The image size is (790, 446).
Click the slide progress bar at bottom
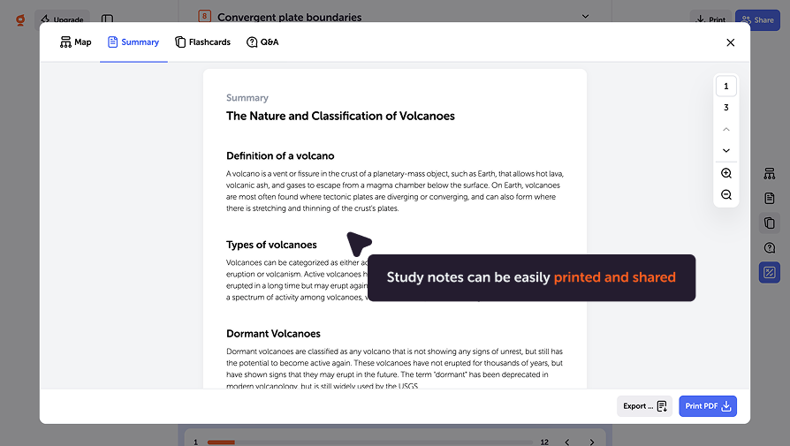(369, 442)
